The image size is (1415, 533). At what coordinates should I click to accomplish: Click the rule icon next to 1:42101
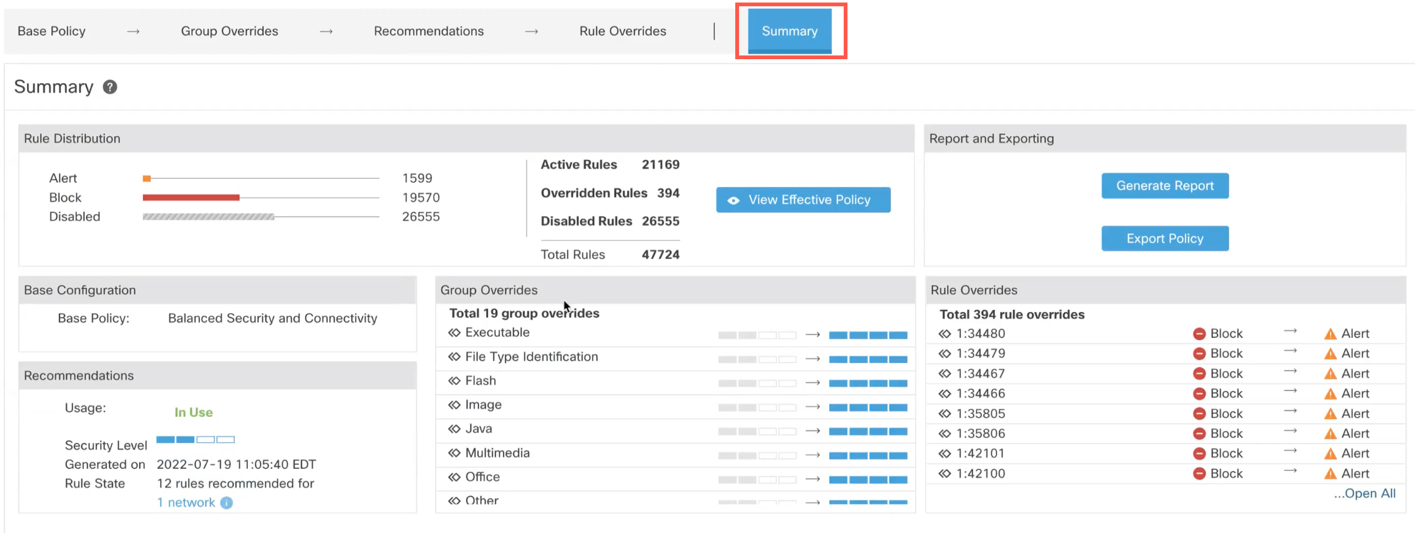945,454
